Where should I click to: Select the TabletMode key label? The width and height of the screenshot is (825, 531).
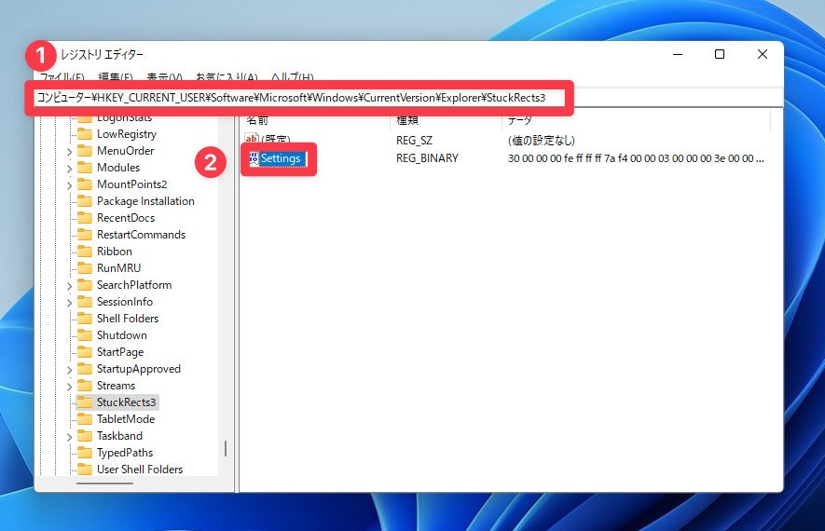coord(126,419)
